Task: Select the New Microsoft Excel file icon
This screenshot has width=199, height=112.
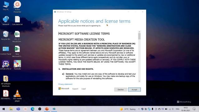Action: tap(17, 52)
